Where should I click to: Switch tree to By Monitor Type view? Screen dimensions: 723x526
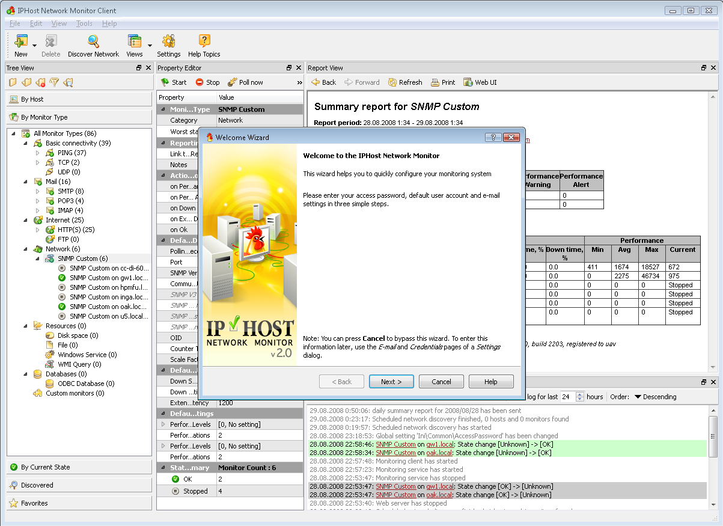point(79,117)
